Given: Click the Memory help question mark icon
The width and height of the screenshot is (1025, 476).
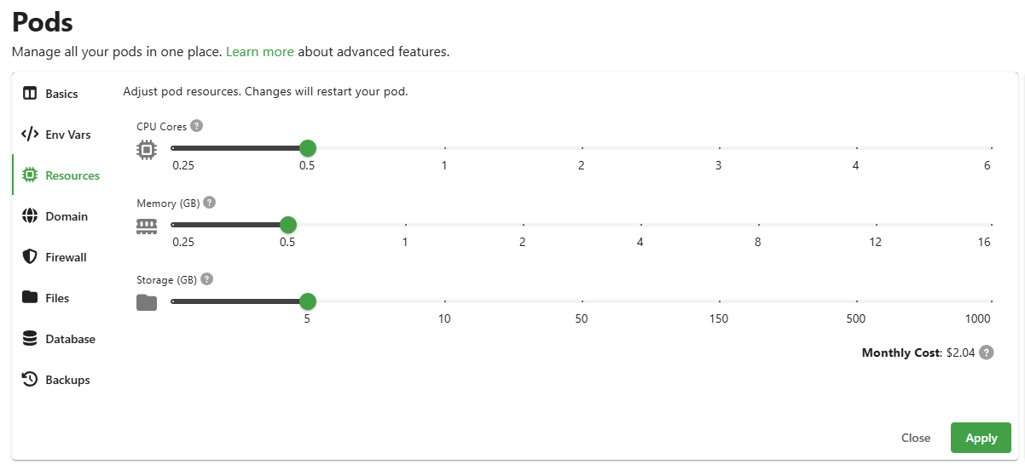Looking at the screenshot, I should coord(210,203).
